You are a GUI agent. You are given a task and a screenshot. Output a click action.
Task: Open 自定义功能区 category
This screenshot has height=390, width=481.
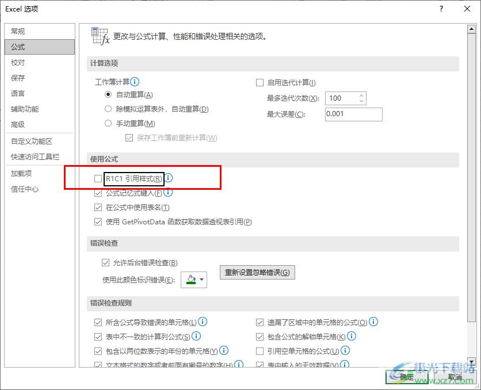coord(40,142)
